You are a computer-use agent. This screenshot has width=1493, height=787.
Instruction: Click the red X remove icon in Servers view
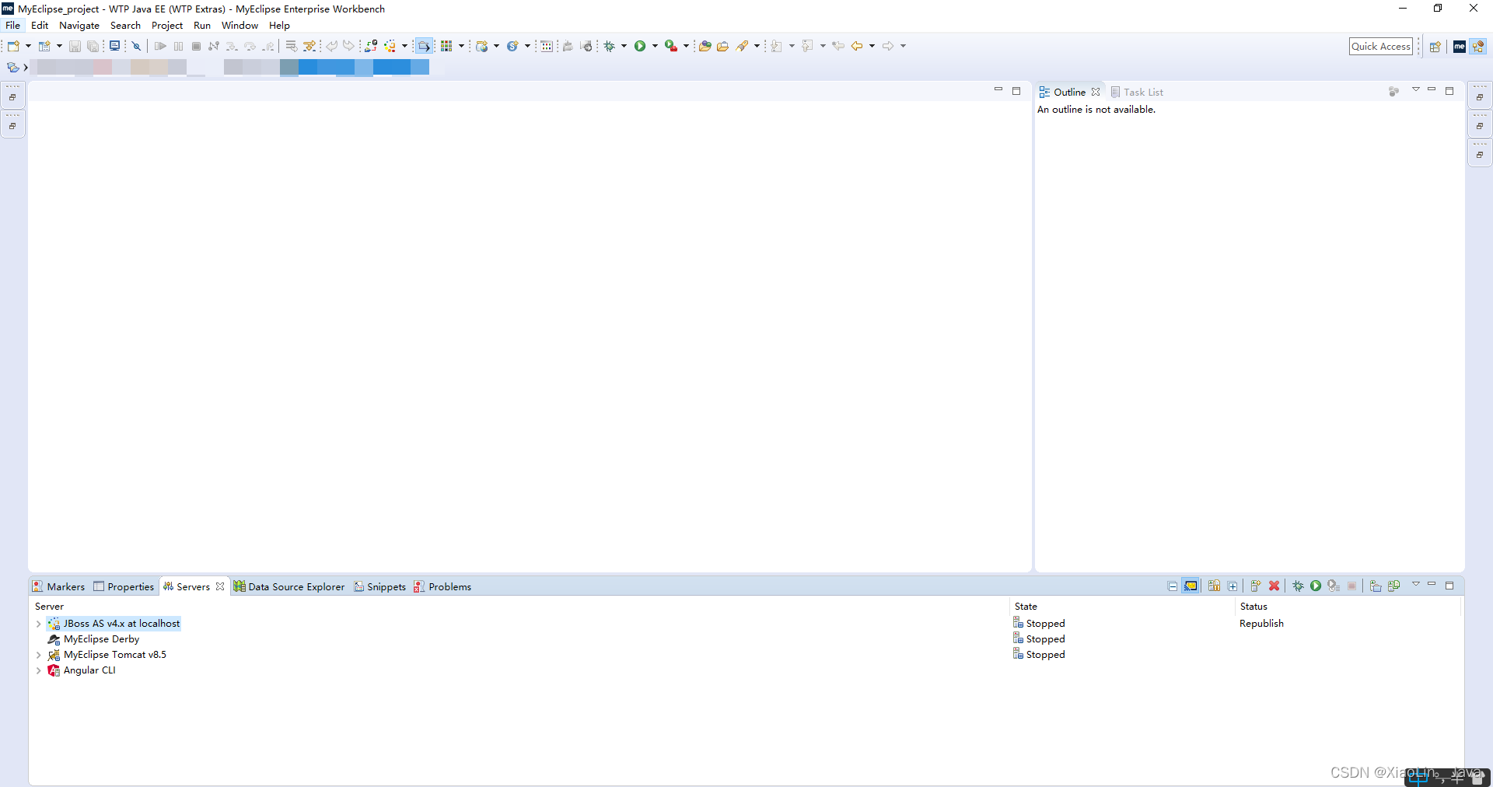point(1274,586)
